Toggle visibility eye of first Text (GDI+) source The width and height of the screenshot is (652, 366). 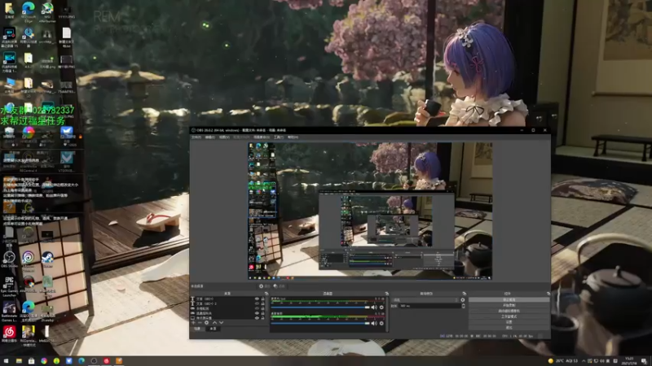pos(257,298)
